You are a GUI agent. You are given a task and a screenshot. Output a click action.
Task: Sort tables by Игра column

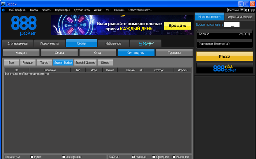[94, 70]
